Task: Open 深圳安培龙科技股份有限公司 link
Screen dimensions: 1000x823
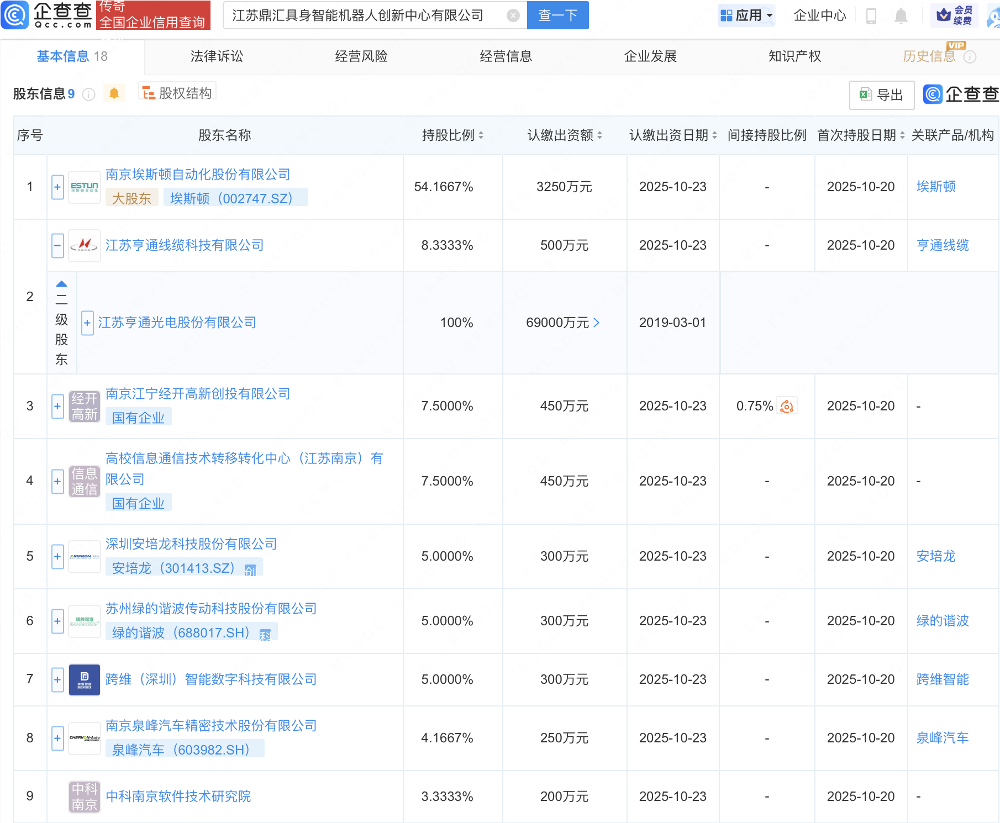Action: pos(191,544)
